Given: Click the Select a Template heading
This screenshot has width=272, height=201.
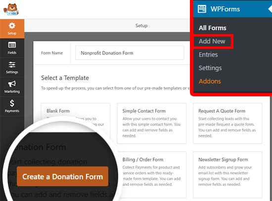Looking at the screenshot, I should coord(65,78).
